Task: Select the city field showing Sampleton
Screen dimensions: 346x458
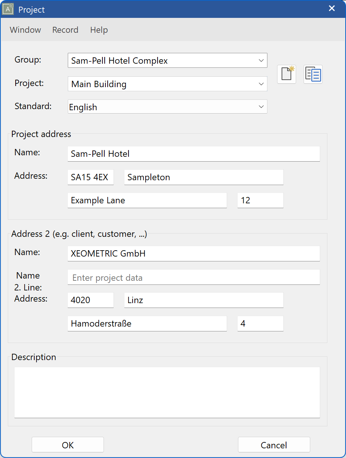Action: coord(203,177)
